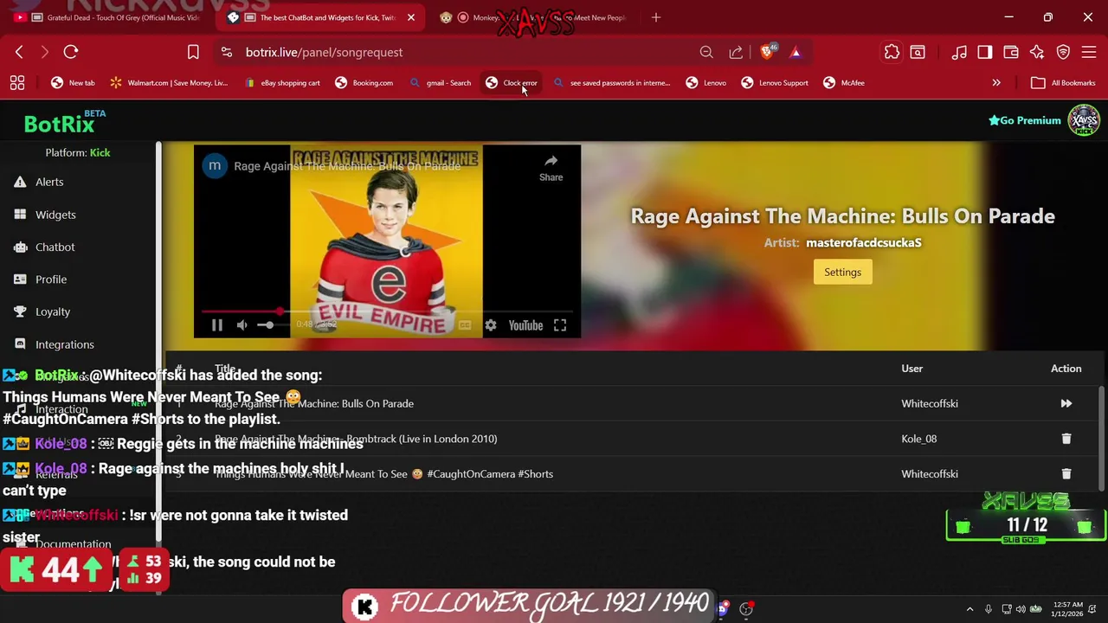Open McAfee bookmark

(844, 83)
